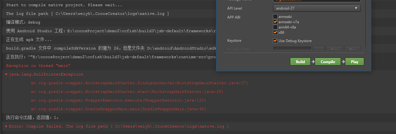Screen dimensions: 396x134
Task: Click the Keystore label
Action: pyautogui.click(x=234, y=41)
